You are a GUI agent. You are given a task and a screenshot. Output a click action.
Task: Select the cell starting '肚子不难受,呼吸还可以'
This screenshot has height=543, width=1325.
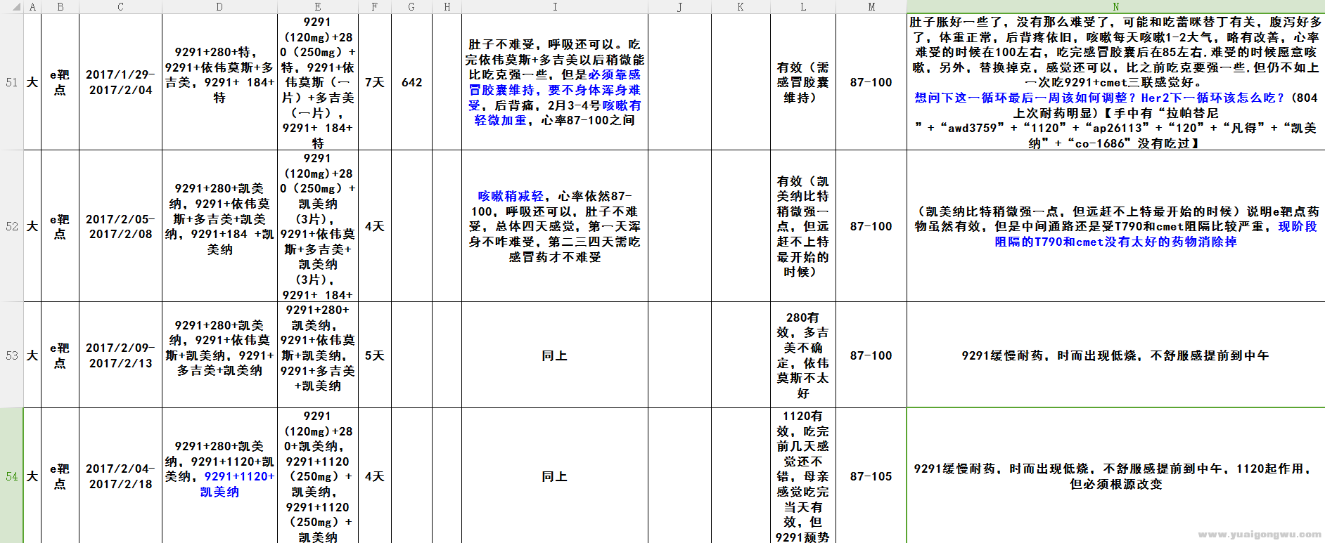pos(555,82)
